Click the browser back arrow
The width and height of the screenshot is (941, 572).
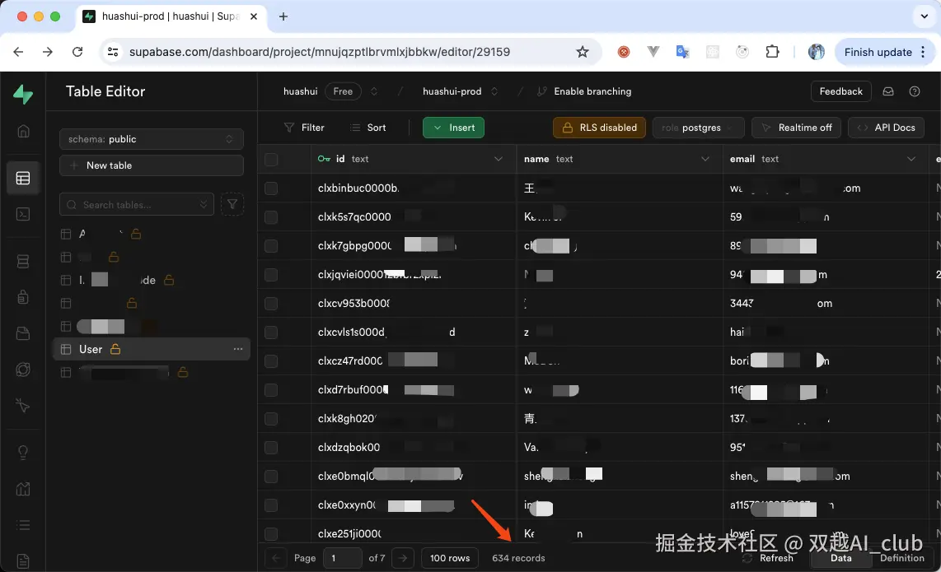[x=19, y=52]
